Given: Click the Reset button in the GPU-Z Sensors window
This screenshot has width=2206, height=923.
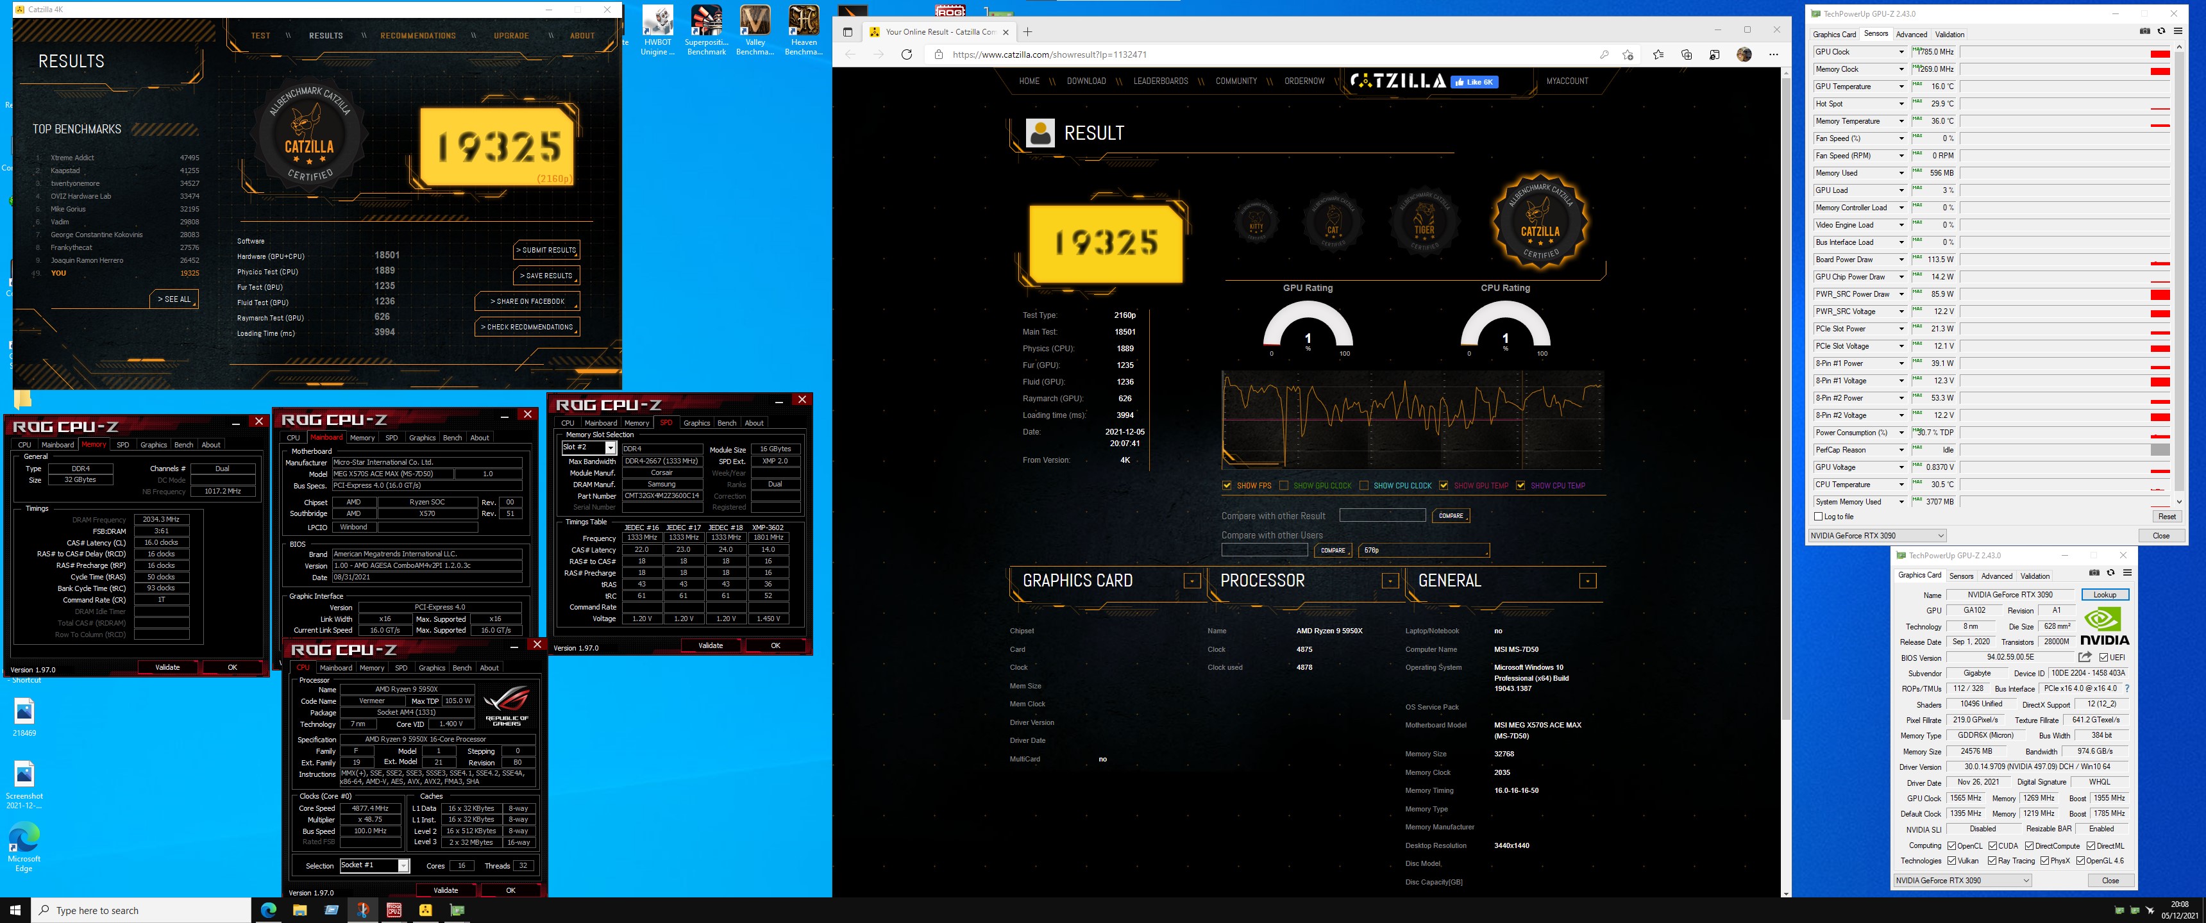Looking at the screenshot, I should click(x=2167, y=516).
